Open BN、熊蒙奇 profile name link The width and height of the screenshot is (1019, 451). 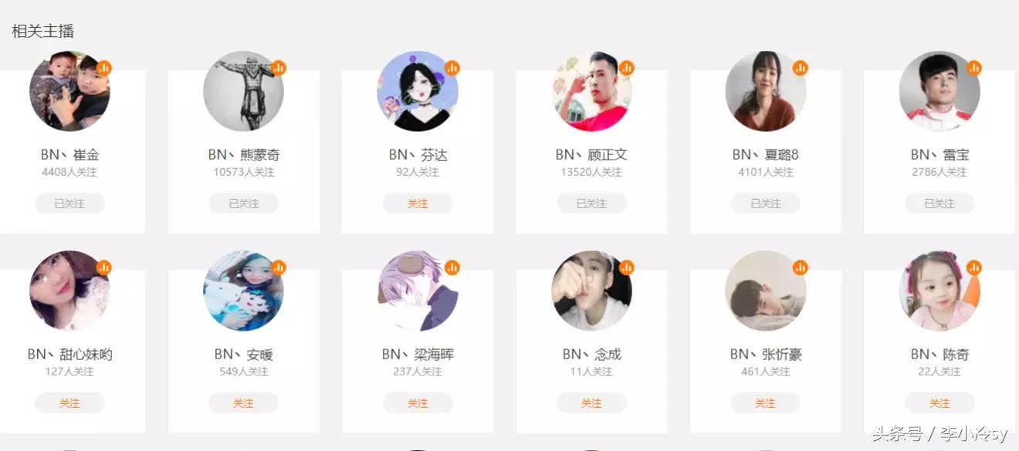244,155
